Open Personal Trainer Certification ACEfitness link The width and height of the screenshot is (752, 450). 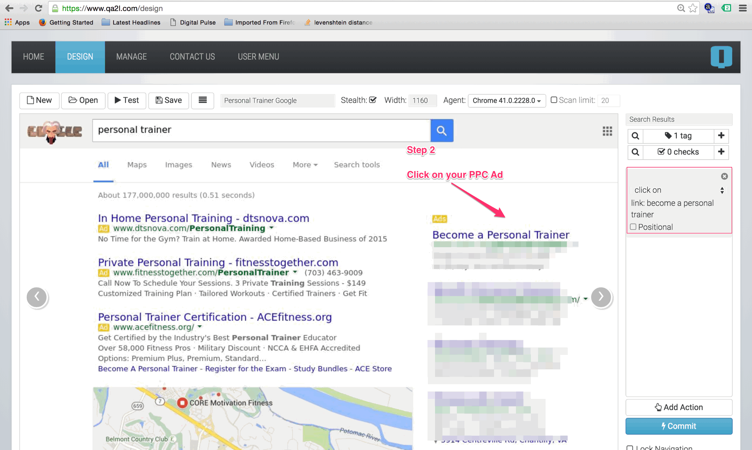pyautogui.click(x=215, y=317)
